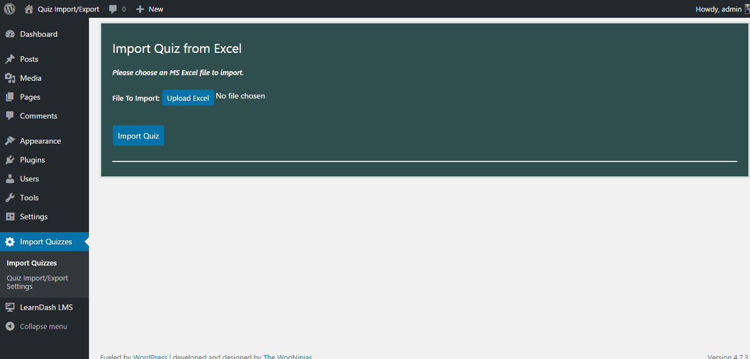The width and height of the screenshot is (750, 359).
Task: Open the Users menu
Action: click(x=29, y=179)
